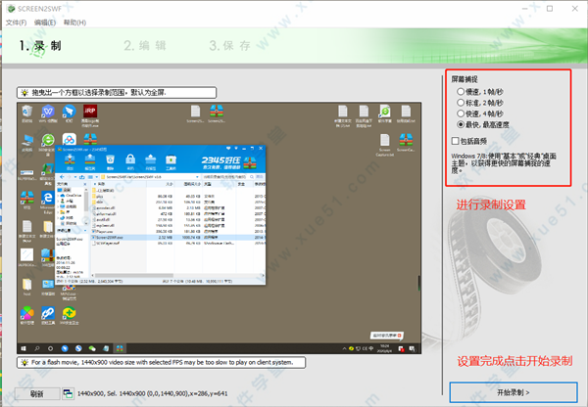Click the Edge browser icon in the preview desktop
The image size is (588, 407).
click(x=46, y=197)
